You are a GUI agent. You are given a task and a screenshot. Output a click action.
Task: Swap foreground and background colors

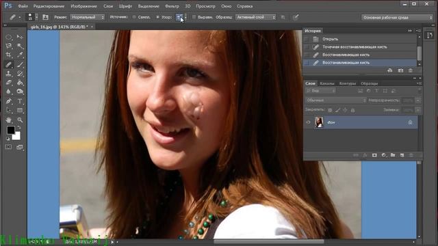point(19,128)
